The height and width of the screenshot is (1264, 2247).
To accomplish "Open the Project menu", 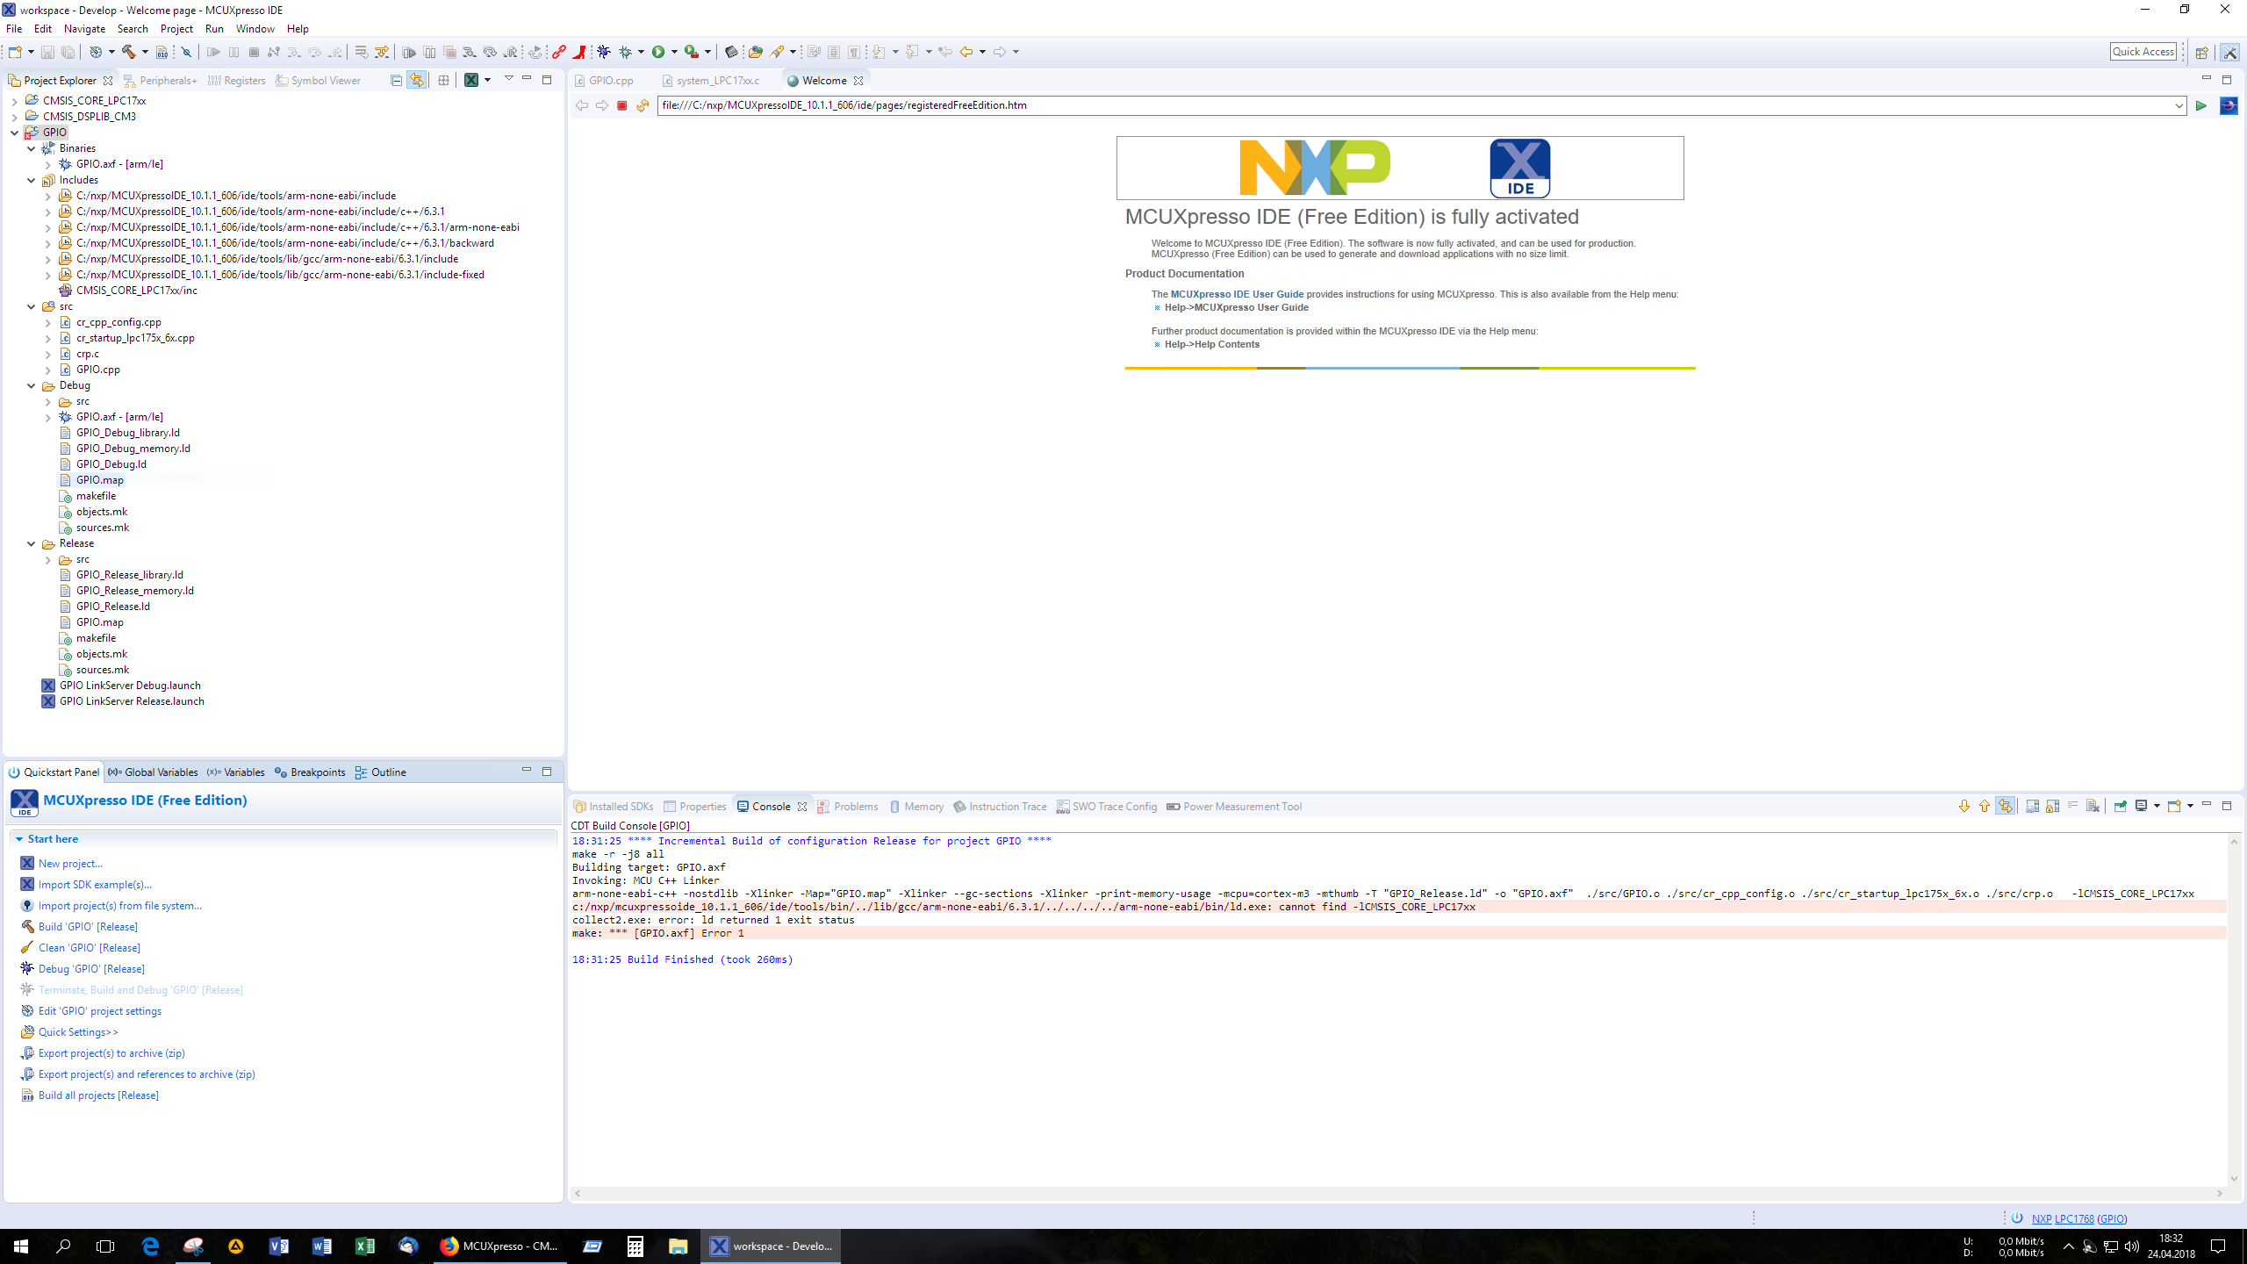I will click(x=176, y=28).
